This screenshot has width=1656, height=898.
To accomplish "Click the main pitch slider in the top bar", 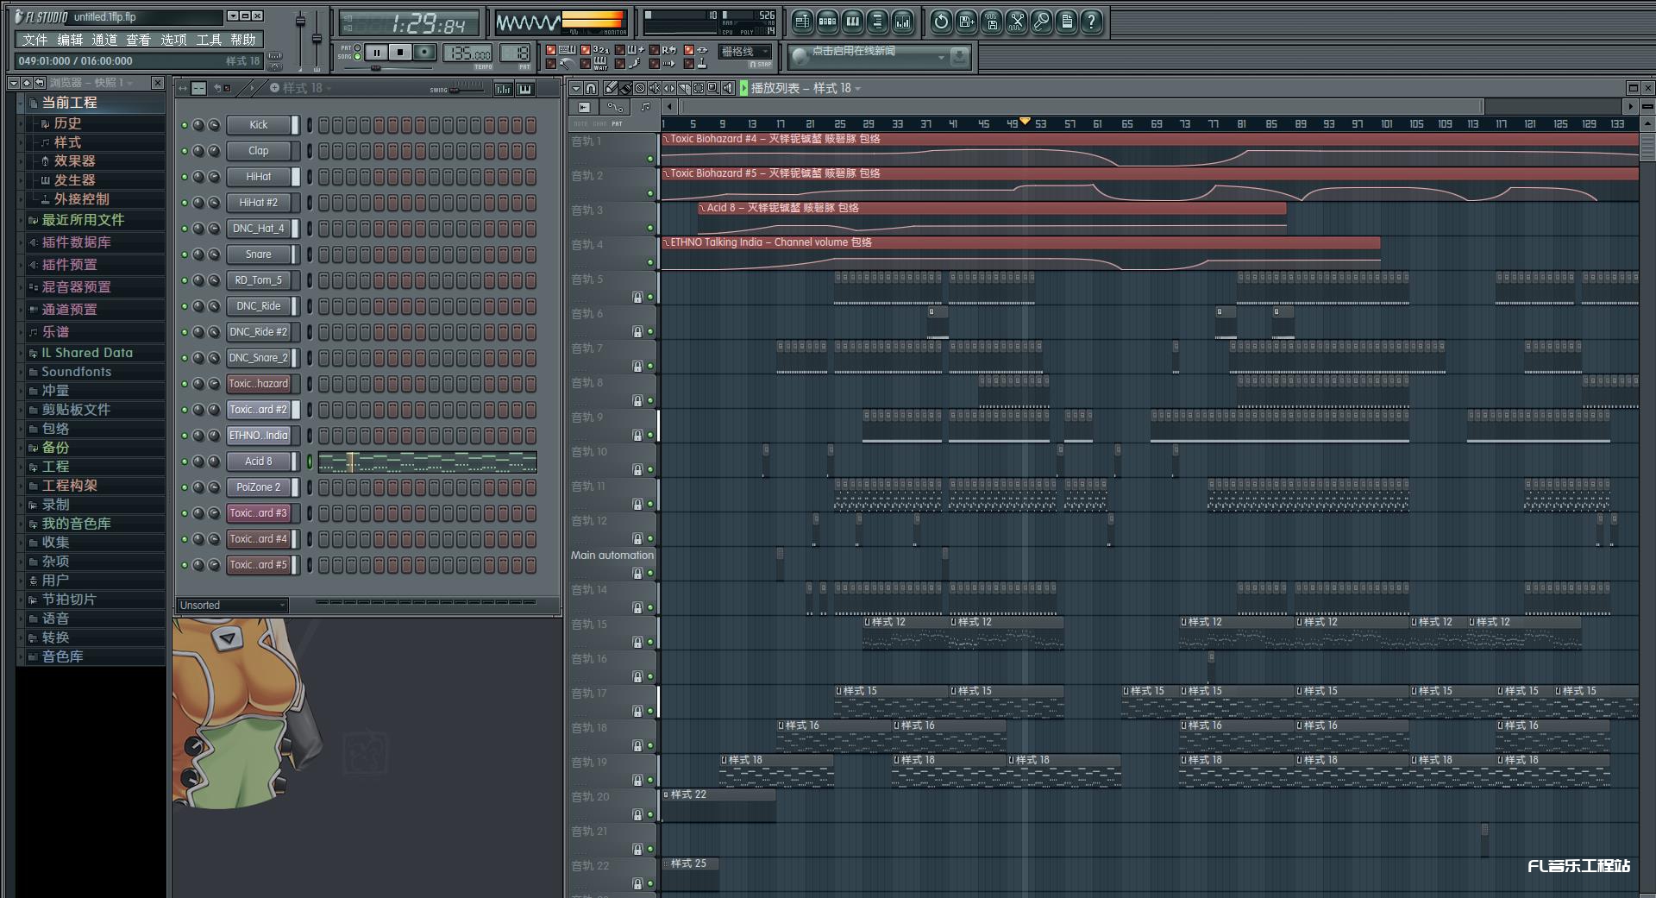I will coord(317,39).
